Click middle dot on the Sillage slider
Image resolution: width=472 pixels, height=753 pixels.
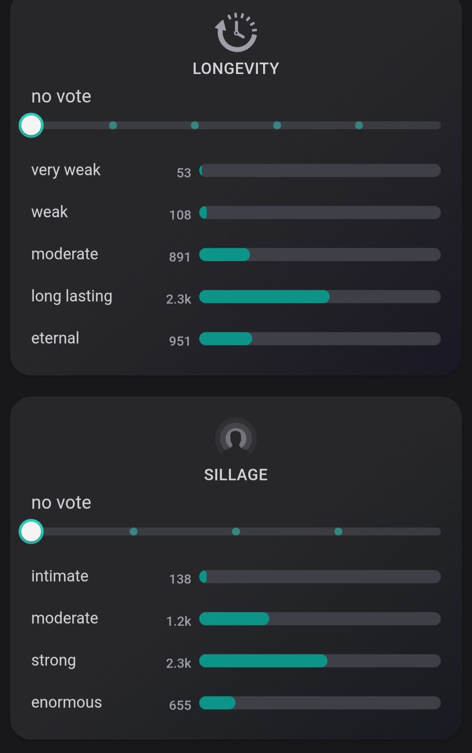point(236,532)
